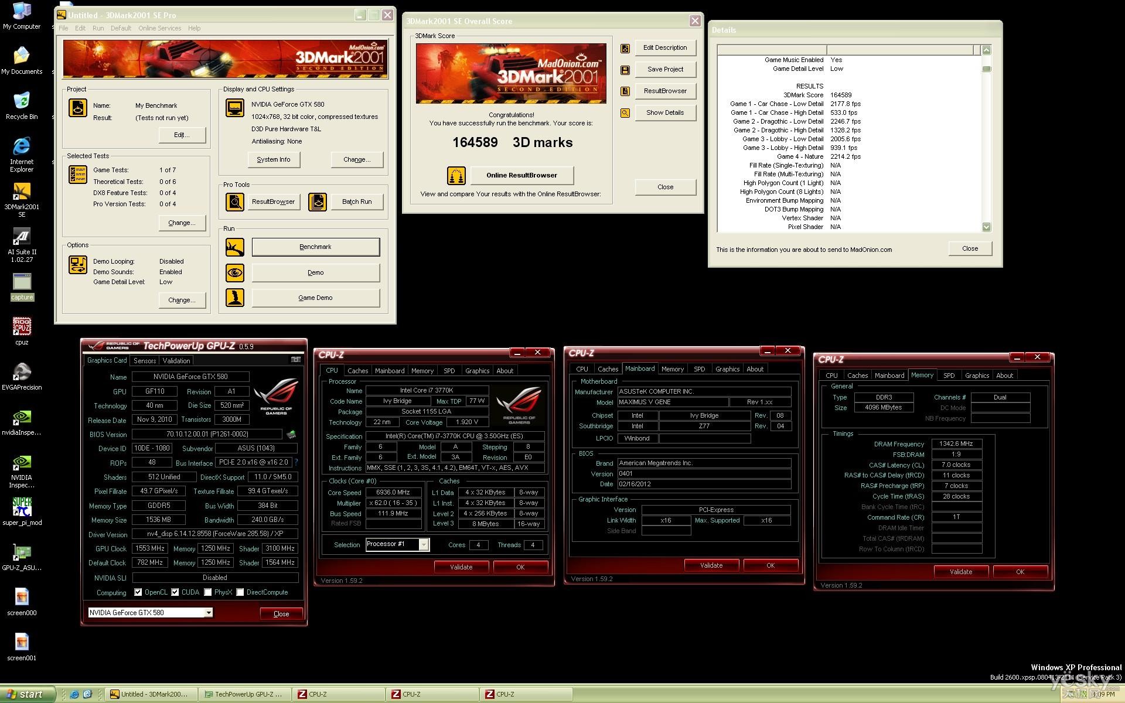
Task: Toggle the OpenCL checkbox in GPU-Z
Action: point(138,592)
